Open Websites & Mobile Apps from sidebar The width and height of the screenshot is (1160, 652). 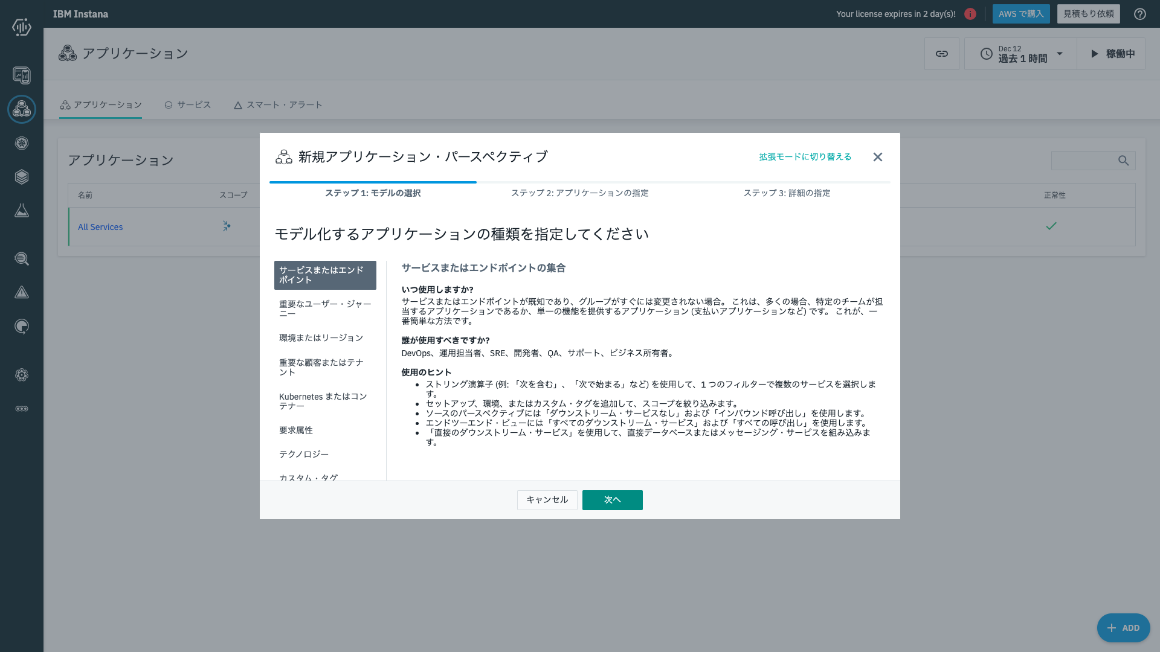pyautogui.click(x=22, y=75)
